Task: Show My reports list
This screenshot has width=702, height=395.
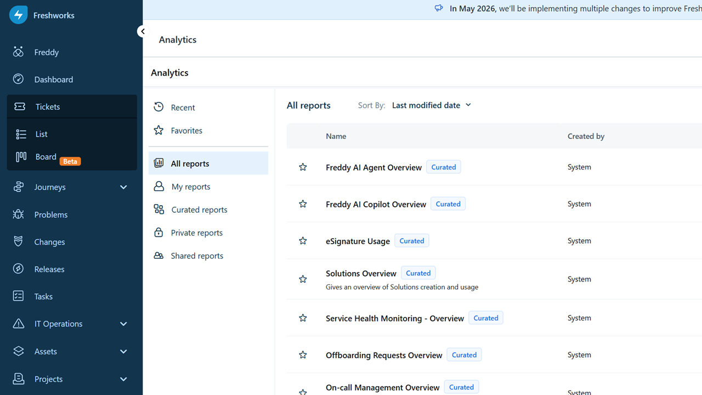Action: point(208,187)
